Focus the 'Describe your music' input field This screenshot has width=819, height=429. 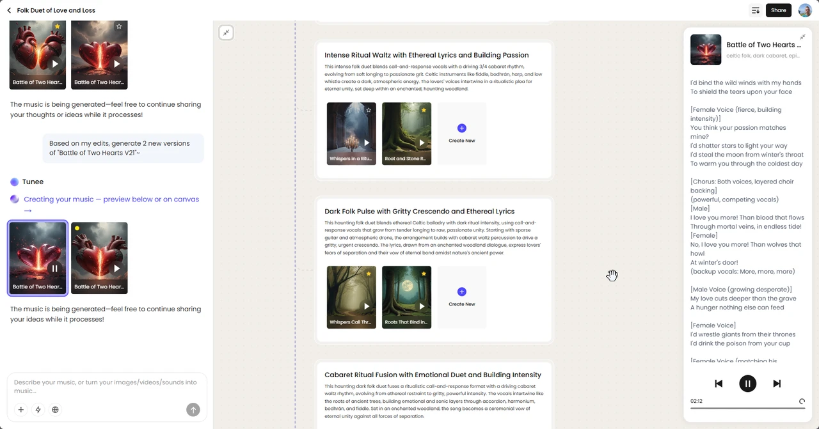[107, 387]
